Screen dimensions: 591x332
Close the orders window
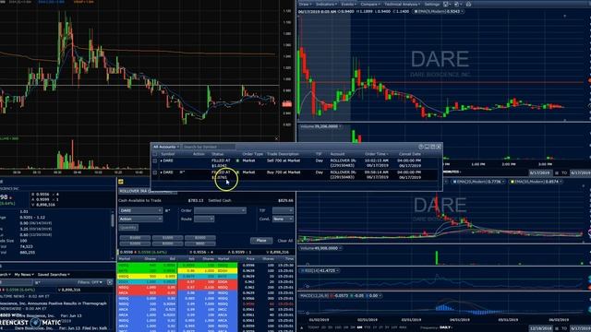(439, 147)
